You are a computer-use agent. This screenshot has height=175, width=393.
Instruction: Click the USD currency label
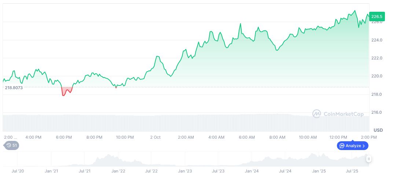(378, 130)
